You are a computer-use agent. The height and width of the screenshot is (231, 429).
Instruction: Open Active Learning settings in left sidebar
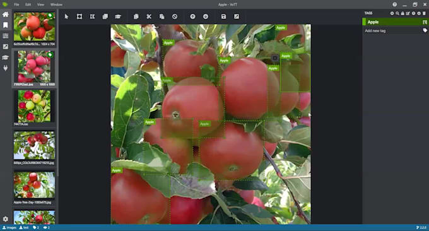[x=5, y=57]
